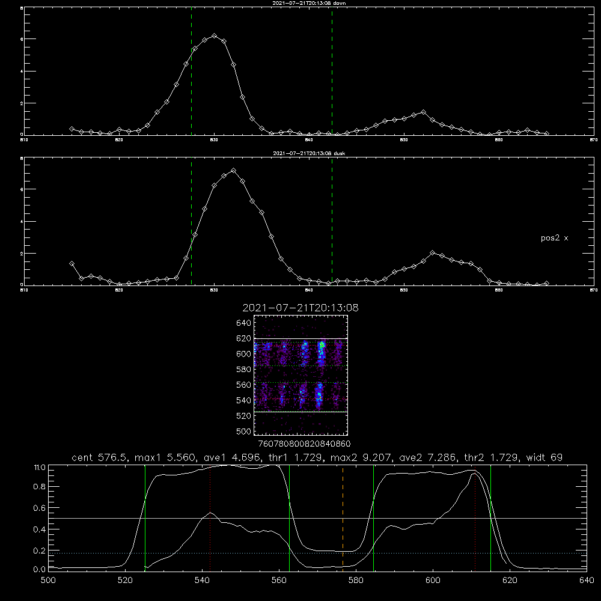Click the right green dashed line in dawn plot
This screenshot has height=601, width=601.
point(332,71)
